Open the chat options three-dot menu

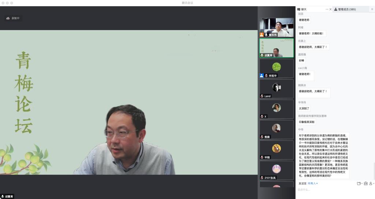[327, 9]
